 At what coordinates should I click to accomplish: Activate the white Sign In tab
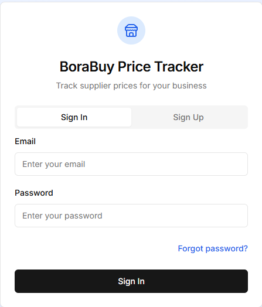click(x=74, y=117)
